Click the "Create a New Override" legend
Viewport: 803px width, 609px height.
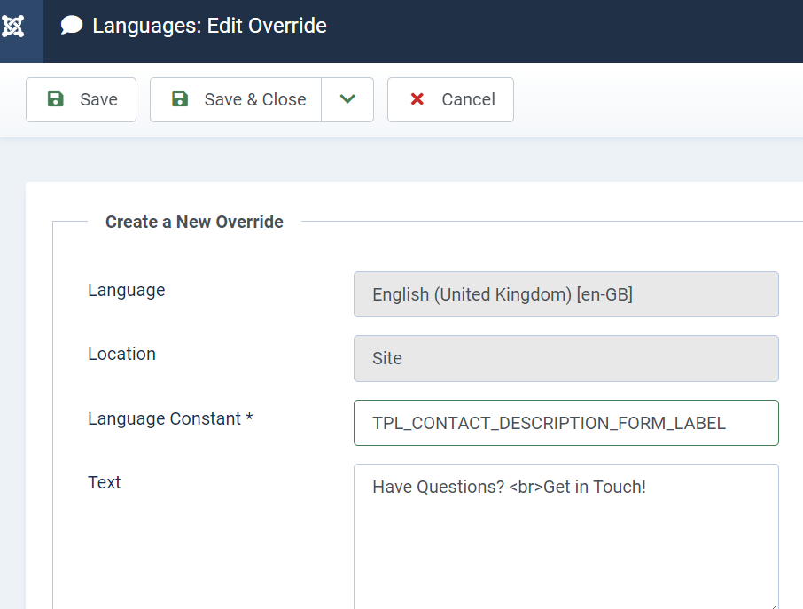pyautogui.click(x=194, y=222)
